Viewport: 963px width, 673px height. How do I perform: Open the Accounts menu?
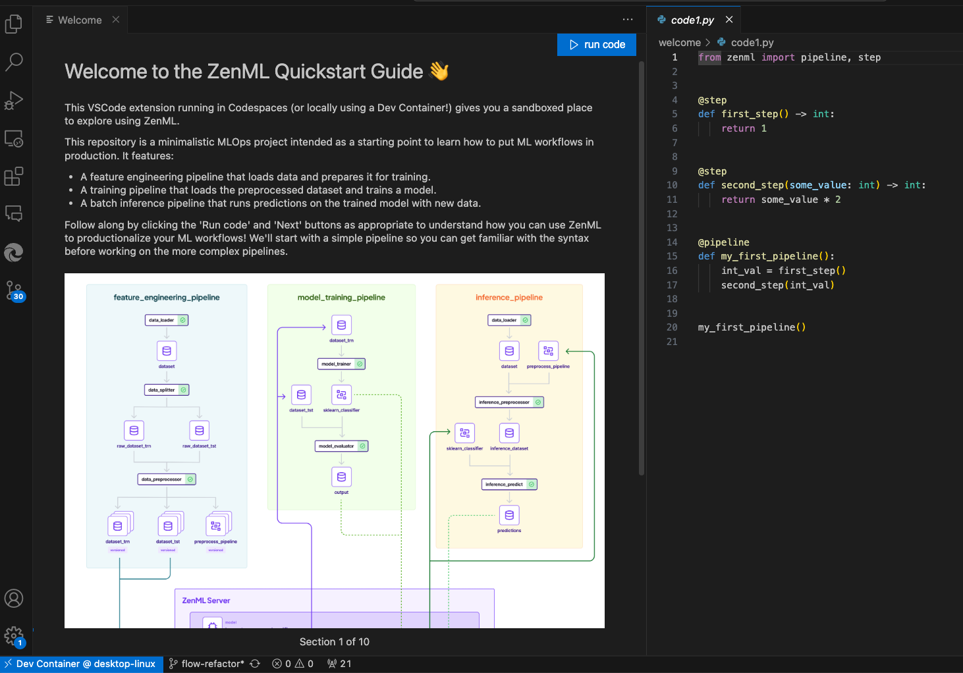point(14,598)
